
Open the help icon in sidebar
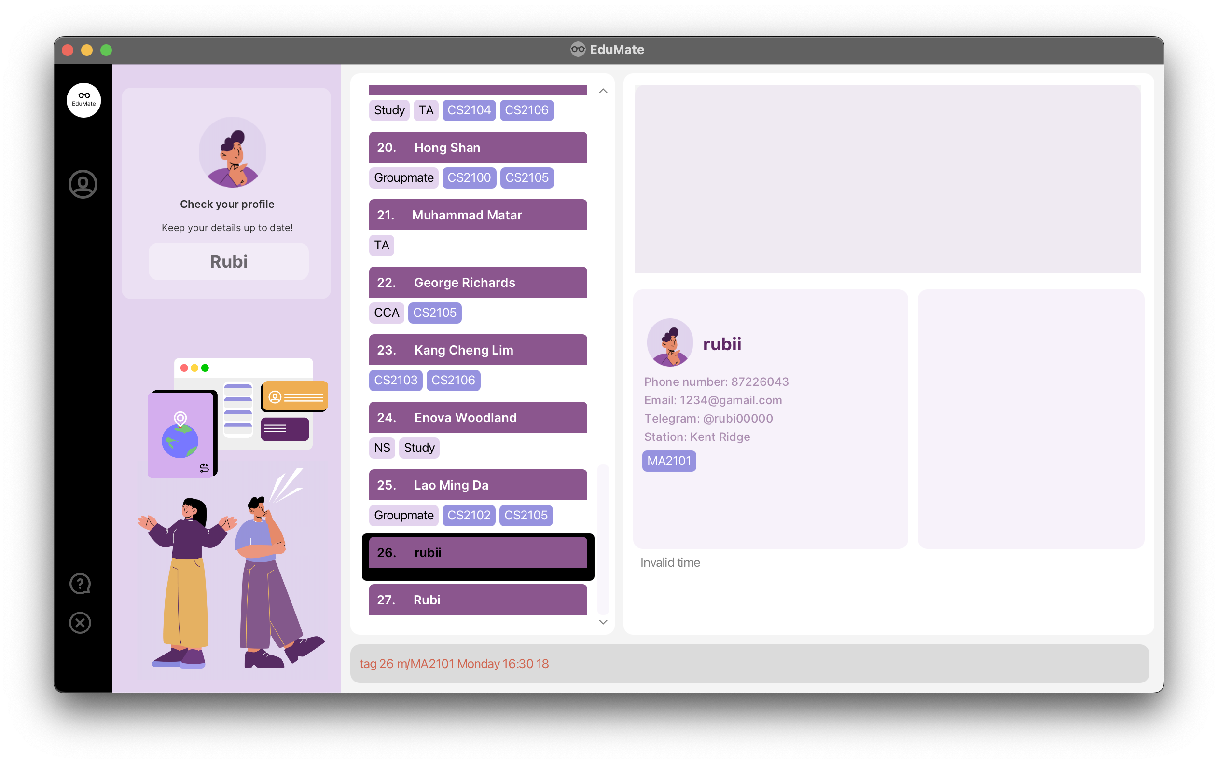80,584
